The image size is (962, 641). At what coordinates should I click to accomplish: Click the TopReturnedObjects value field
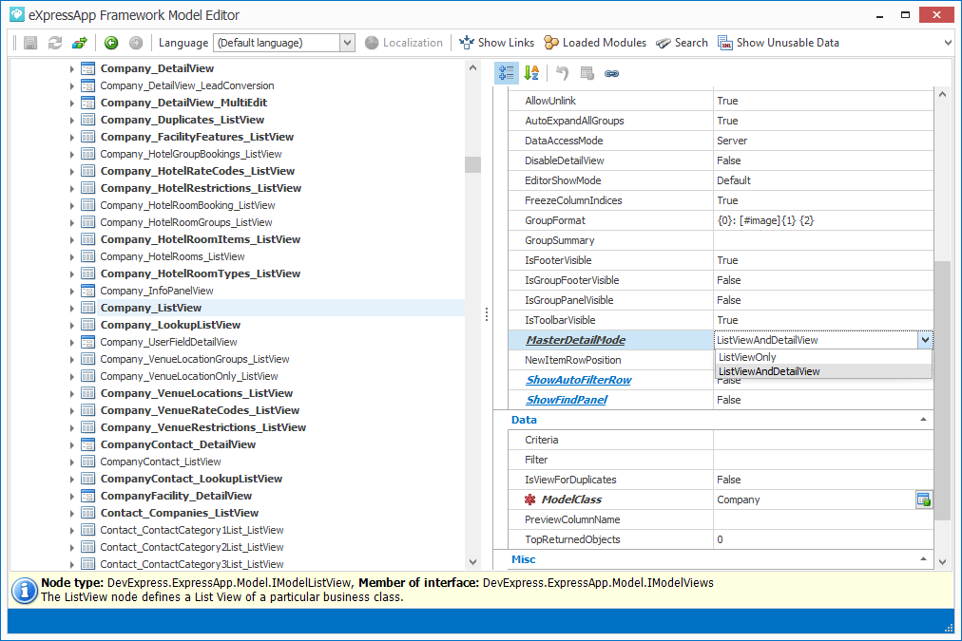pyautogui.click(x=823, y=539)
